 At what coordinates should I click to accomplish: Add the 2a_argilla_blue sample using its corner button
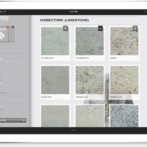click(65, 29)
